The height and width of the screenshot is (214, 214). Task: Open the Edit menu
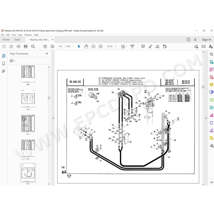coord(8,35)
